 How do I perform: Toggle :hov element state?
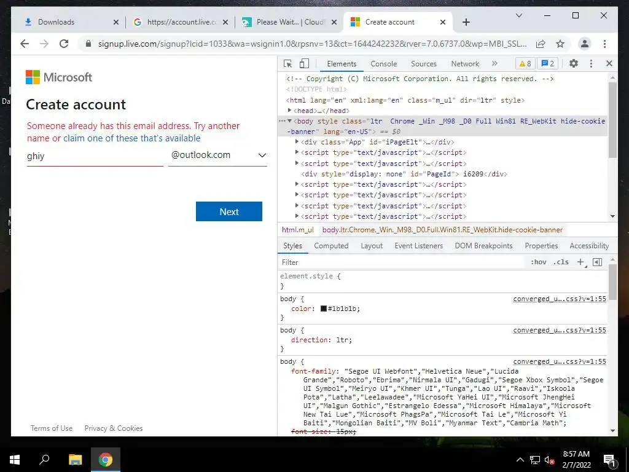pyautogui.click(x=538, y=262)
